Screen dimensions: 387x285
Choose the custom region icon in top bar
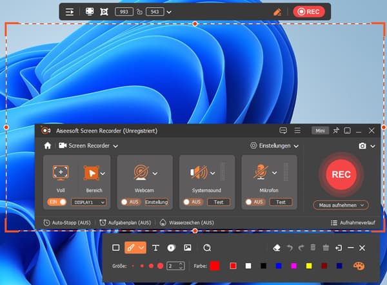pos(104,12)
